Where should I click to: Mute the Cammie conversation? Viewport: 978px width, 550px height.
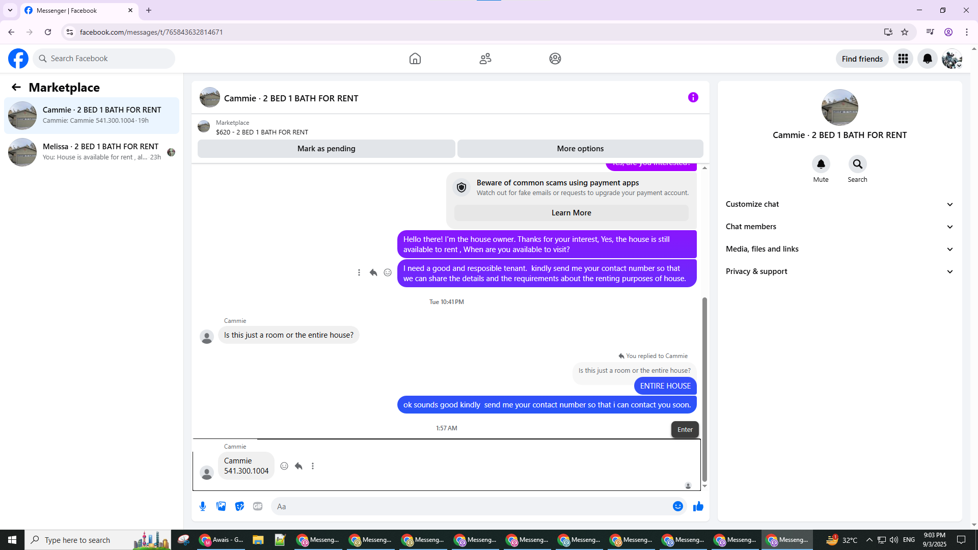coord(821,164)
